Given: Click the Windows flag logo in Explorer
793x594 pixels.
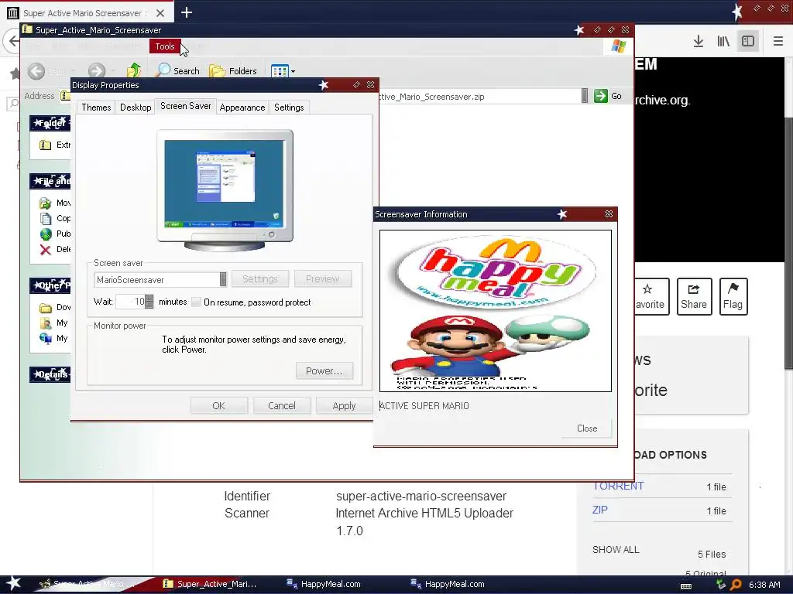Looking at the screenshot, I should (x=618, y=46).
